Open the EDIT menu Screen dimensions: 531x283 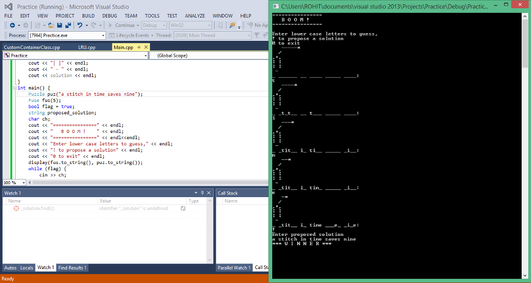(x=25, y=16)
